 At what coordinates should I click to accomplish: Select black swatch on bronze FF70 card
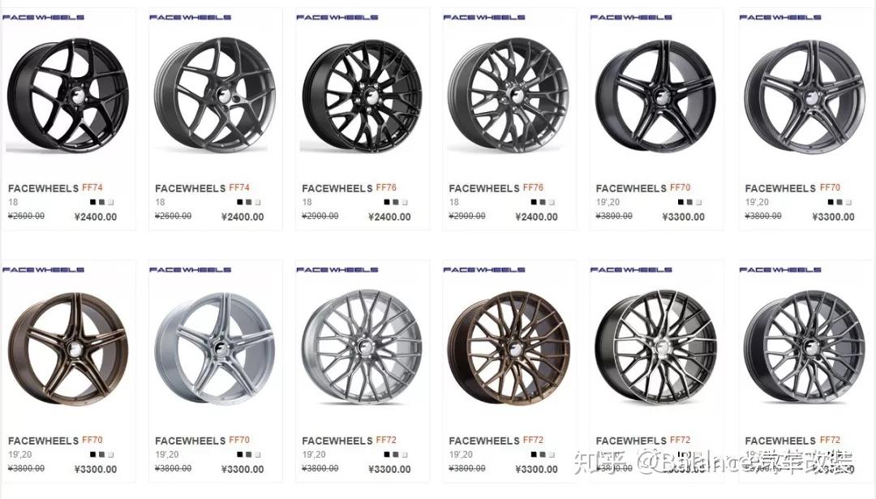click(x=92, y=455)
